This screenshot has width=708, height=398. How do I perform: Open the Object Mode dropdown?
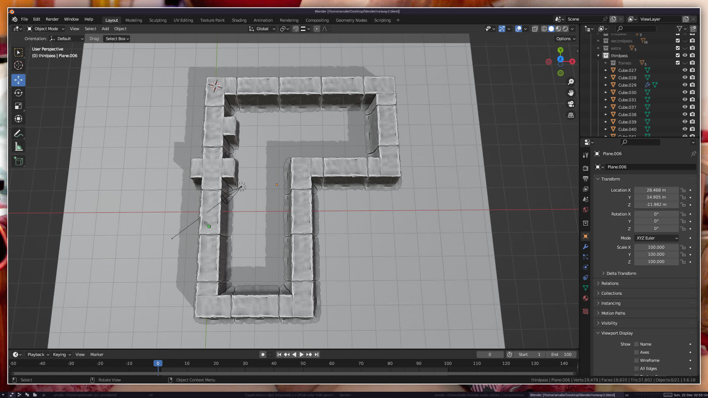tap(46, 29)
